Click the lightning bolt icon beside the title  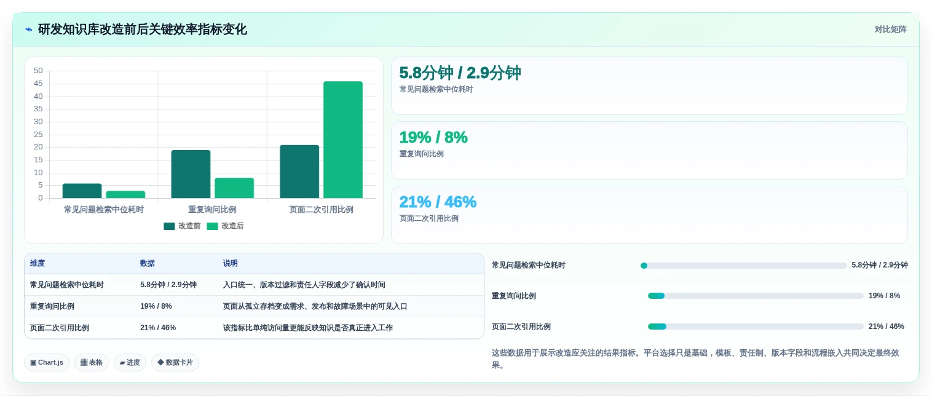pyautogui.click(x=29, y=30)
